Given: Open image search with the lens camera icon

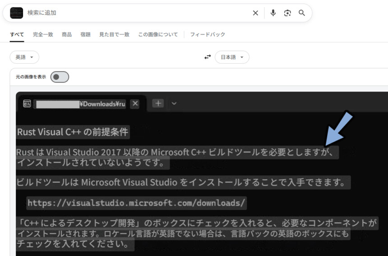Looking at the screenshot, I should coord(287,13).
